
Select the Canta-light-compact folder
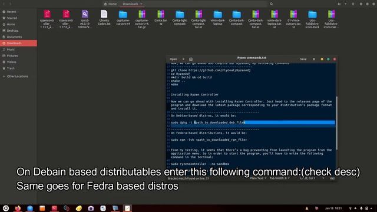(x=180, y=18)
